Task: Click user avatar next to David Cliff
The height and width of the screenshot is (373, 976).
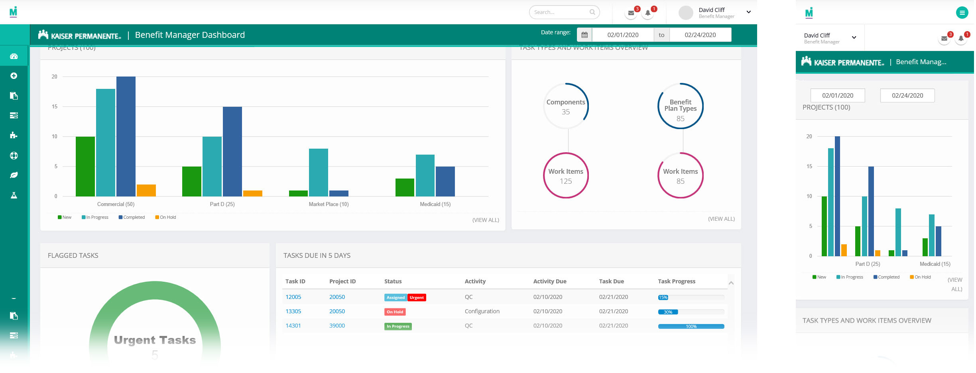Action: tap(686, 12)
